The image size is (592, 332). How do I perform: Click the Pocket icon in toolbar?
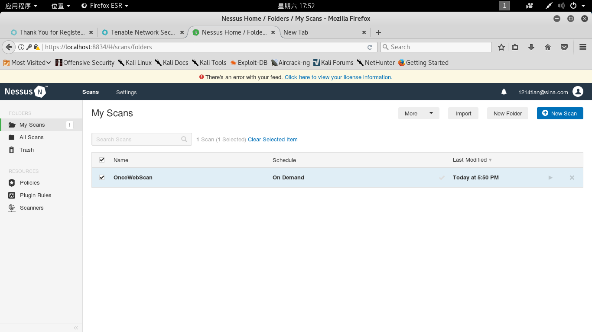coord(564,47)
